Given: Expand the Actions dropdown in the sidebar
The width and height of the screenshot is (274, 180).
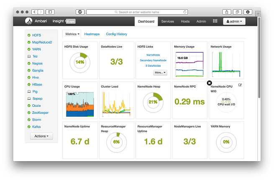Looking at the screenshot, I should point(41,136).
